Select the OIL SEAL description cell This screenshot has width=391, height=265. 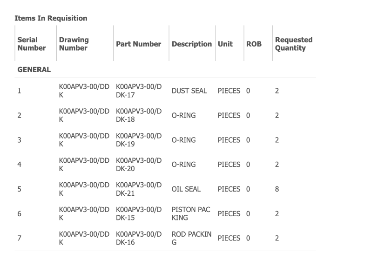(186, 189)
